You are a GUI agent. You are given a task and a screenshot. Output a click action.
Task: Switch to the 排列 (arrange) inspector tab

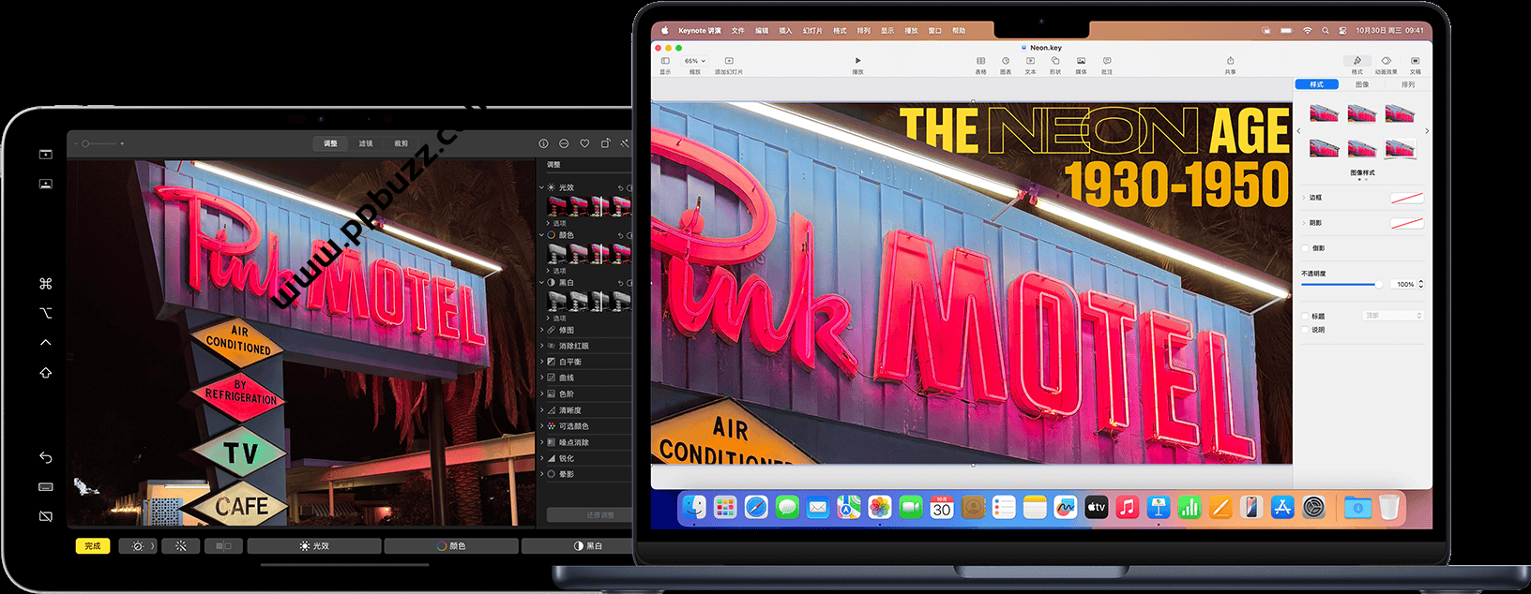pos(1408,84)
